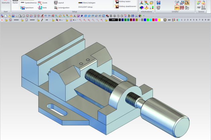Click the DLL service icon
Viewport: 211px width, 140px height.
coord(203,2)
